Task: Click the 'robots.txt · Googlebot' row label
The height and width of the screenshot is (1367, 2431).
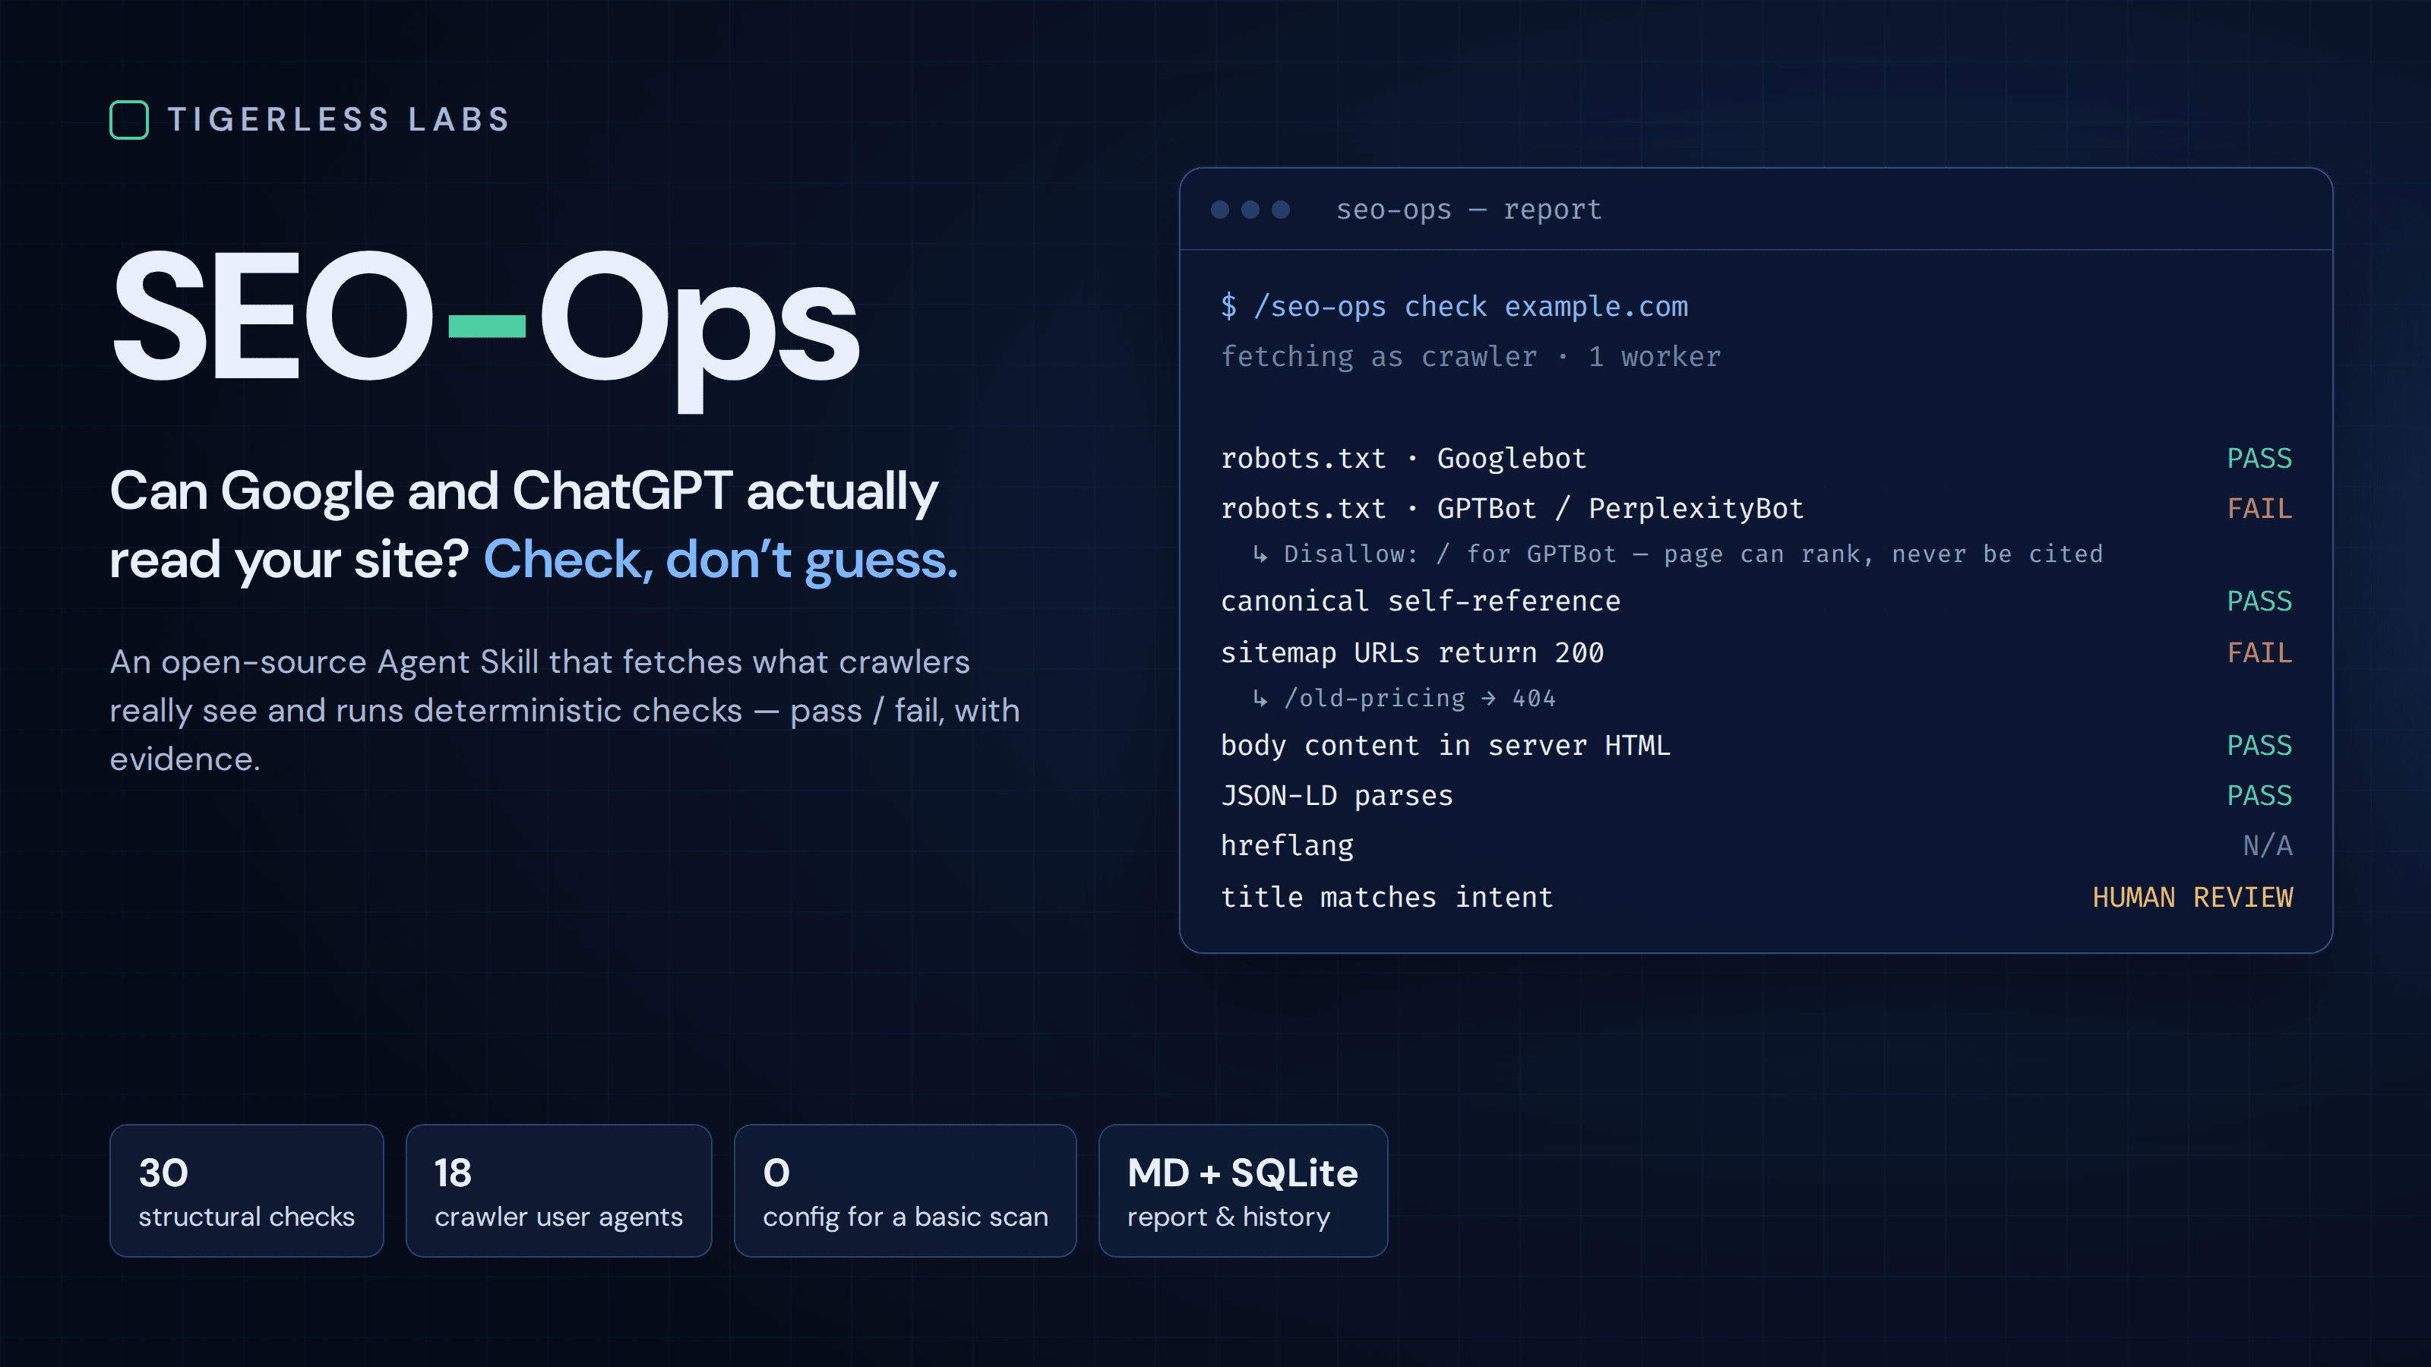Action: point(1403,459)
